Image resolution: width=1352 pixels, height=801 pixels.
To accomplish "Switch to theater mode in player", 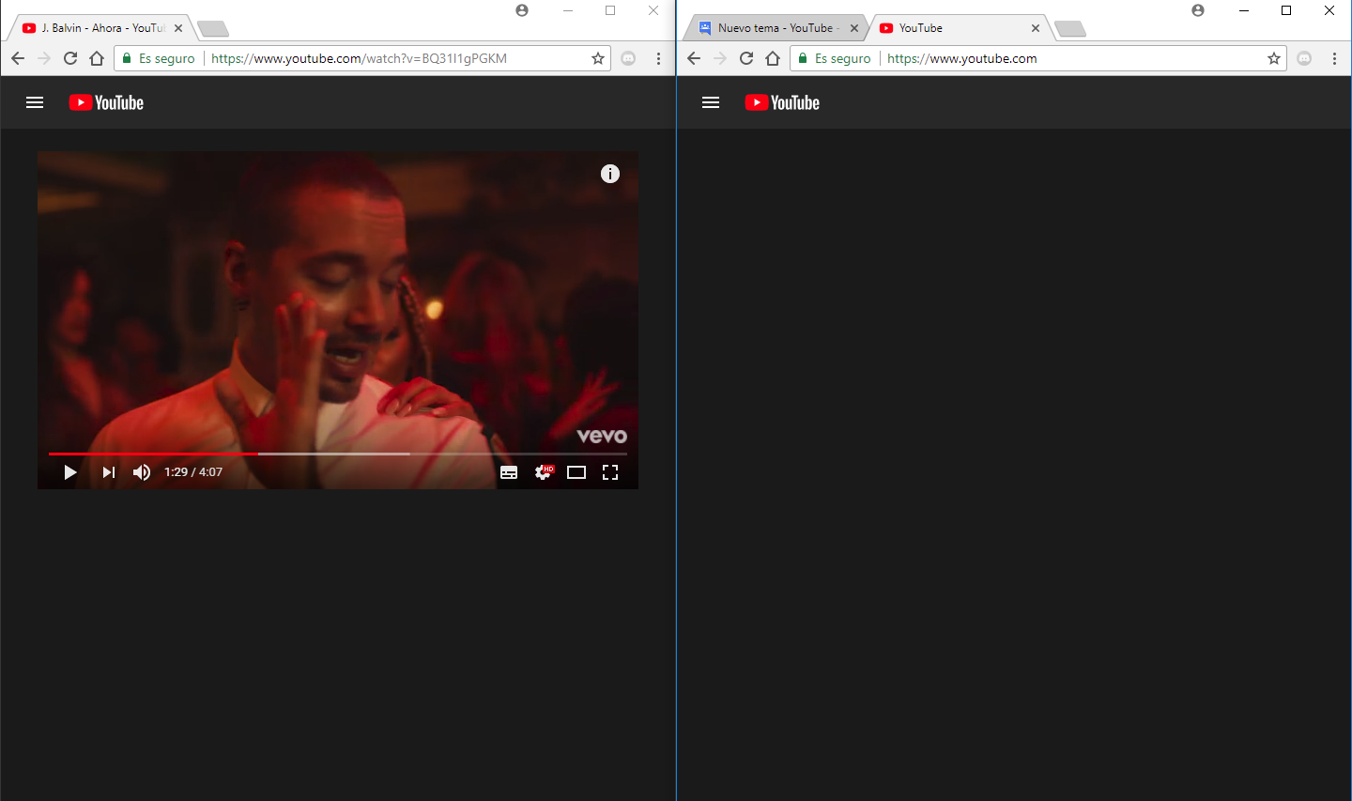I will click(576, 472).
